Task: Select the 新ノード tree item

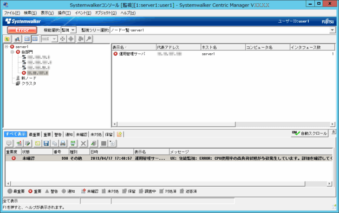Action: [29, 78]
